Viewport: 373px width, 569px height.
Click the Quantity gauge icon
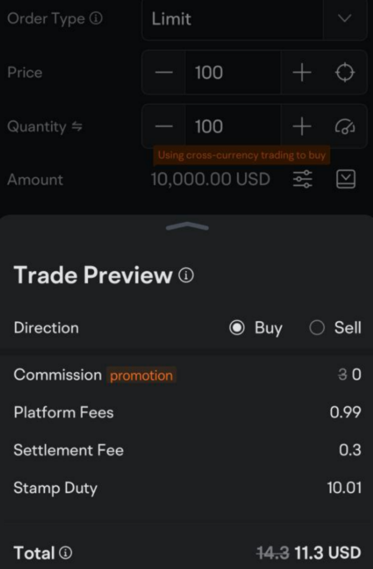coord(345,127)
